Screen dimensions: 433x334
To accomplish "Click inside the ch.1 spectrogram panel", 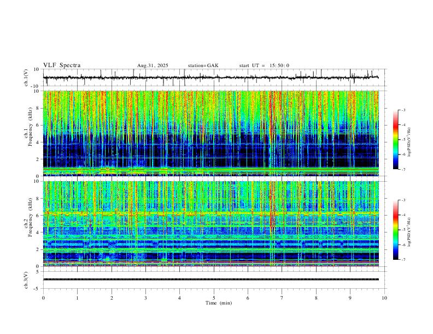I will coord(210,133).
